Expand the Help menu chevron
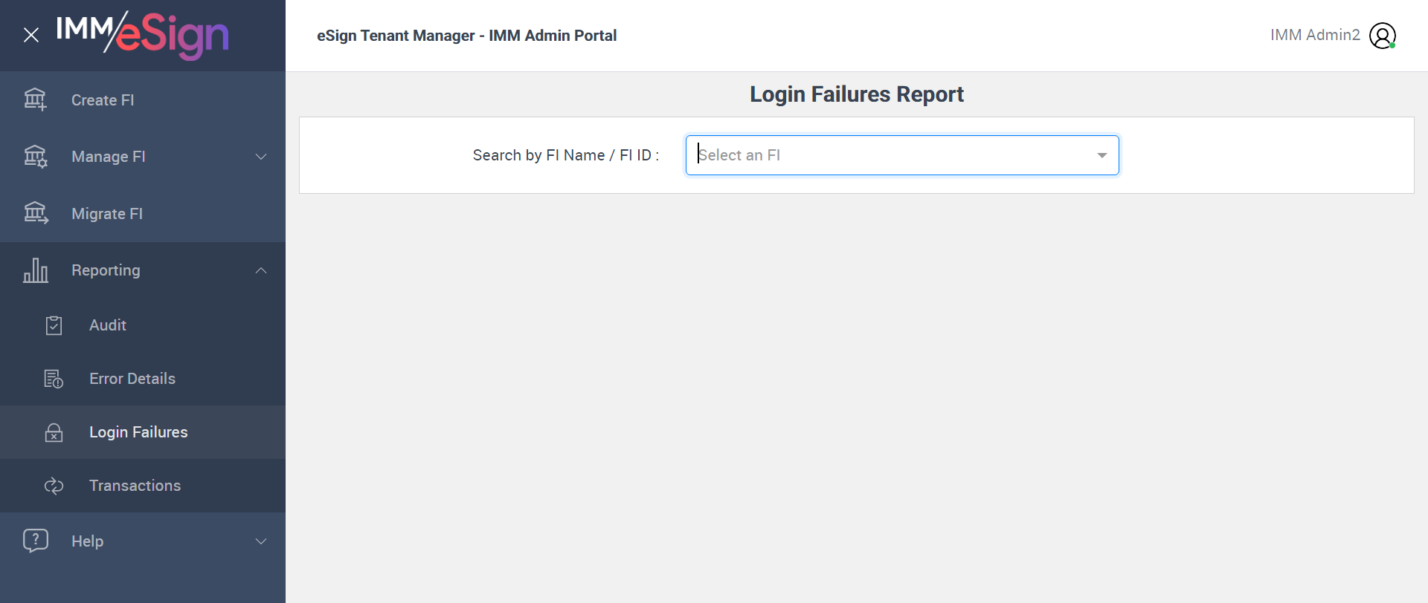Screen dimensions: 1428x603 261,541
